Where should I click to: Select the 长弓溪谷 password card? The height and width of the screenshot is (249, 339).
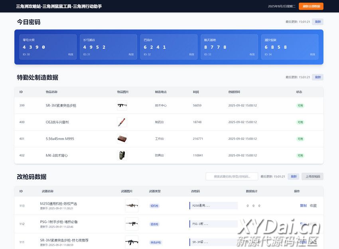point(108,47)
